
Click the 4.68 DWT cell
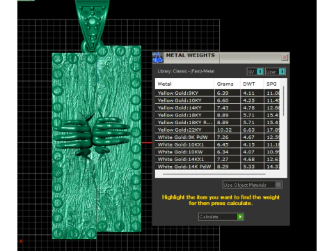(252, 159)
